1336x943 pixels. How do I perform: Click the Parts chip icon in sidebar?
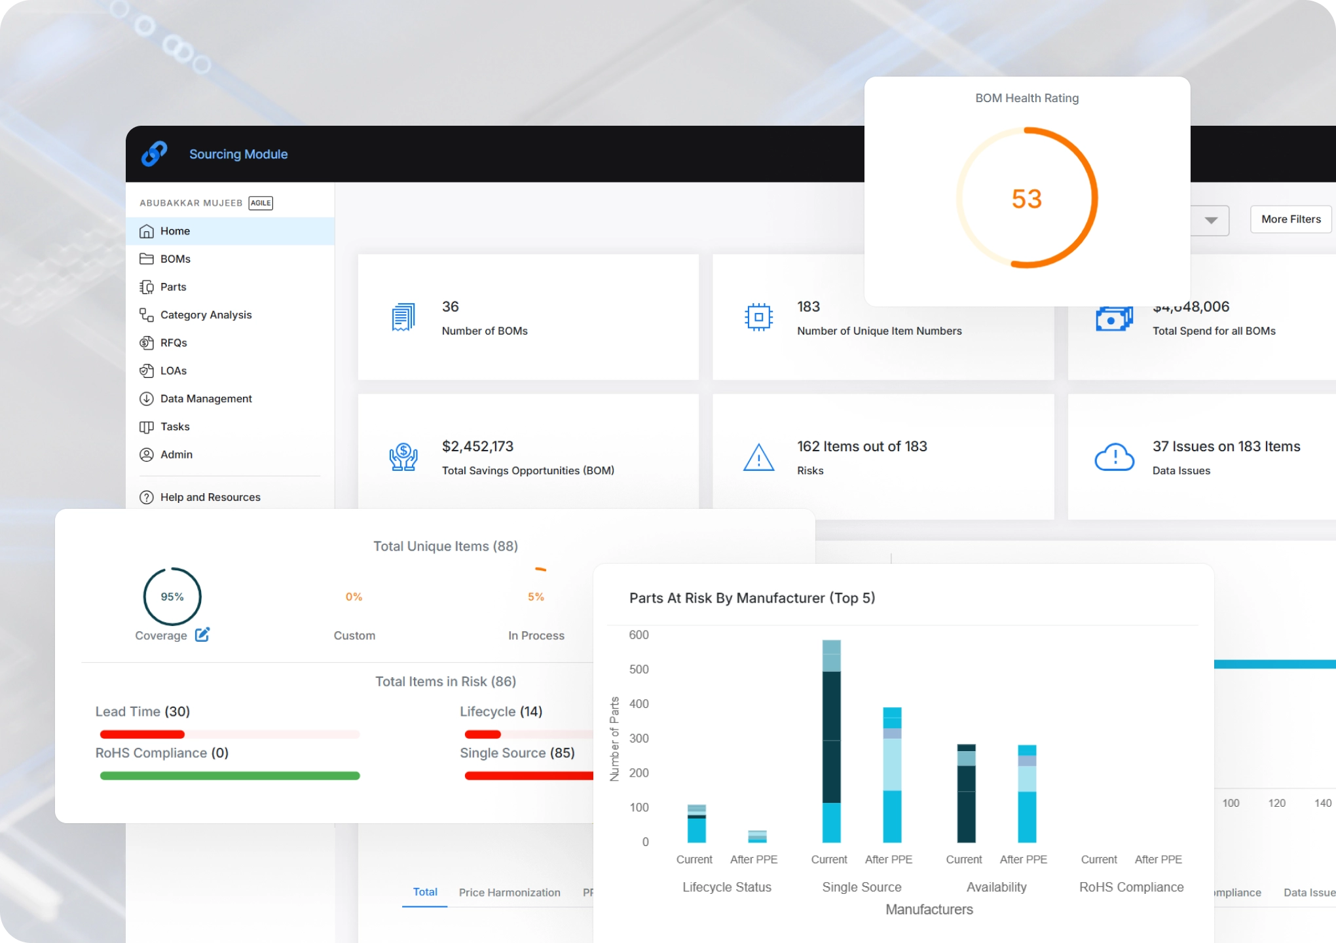pos(147,287)
